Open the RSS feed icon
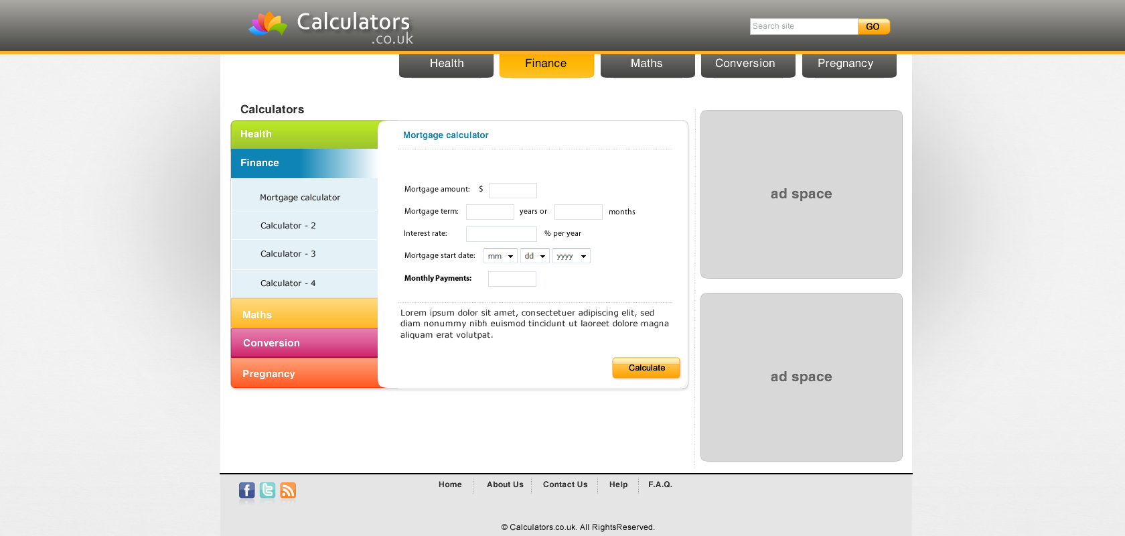1125x536 pixels. click(288, 491)
